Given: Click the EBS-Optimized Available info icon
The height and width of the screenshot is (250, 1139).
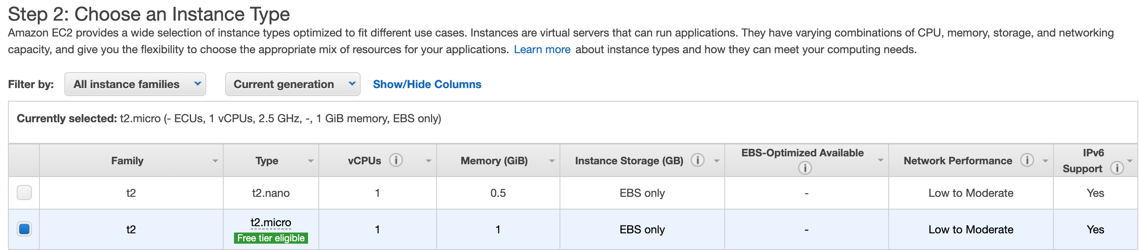Looking at the screenshot, I should click(x=805, y=168).
